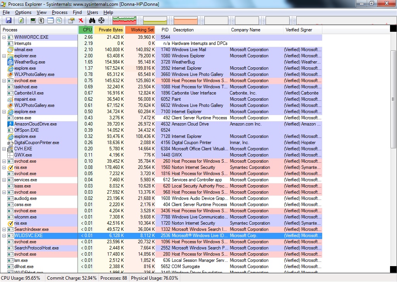Click the CVH.EXE process icon
Screen dimensions: 397x282
coord(10,149)
